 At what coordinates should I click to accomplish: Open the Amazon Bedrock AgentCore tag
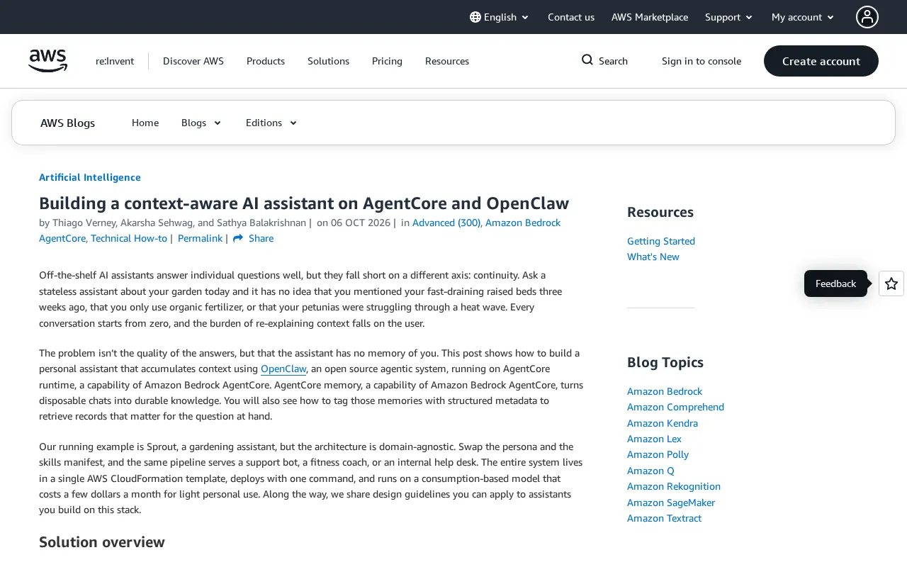click(300, 230)
